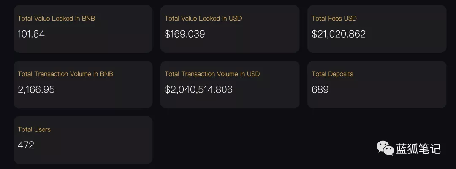Click the WeChat logo icon in watermark
Viewport: 456px width, 169px height.
coord(385,148)
